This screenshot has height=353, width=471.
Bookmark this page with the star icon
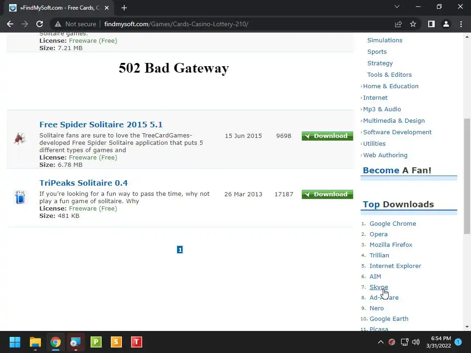coord(413,24)
